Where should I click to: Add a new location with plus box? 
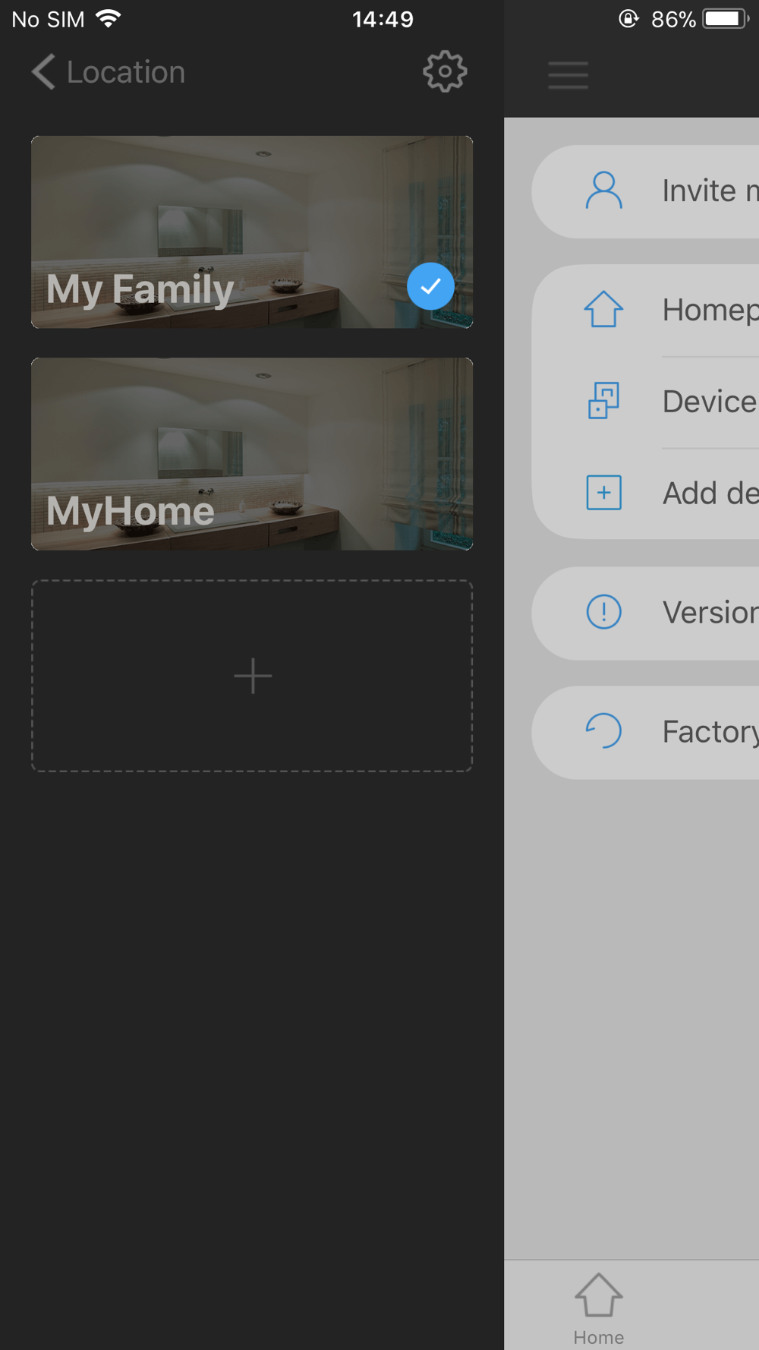(x=252, y=676)
